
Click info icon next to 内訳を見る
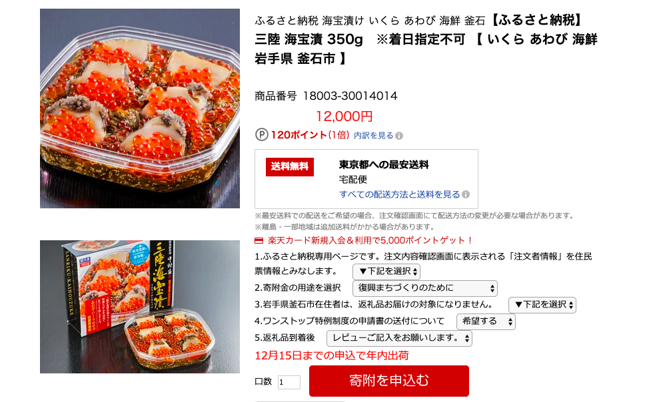[x=399, y=136]
